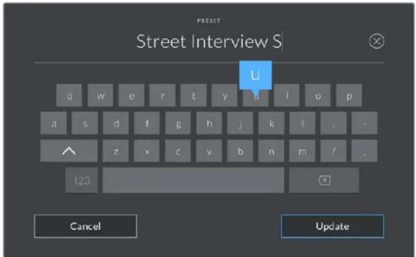This screenshot has height=257, width=416.
Task: Tap the letter k key
Action: point(271,123)
